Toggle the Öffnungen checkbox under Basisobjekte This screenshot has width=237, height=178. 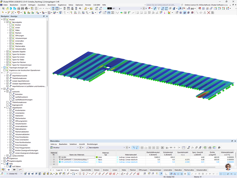[x=11, y=36]
